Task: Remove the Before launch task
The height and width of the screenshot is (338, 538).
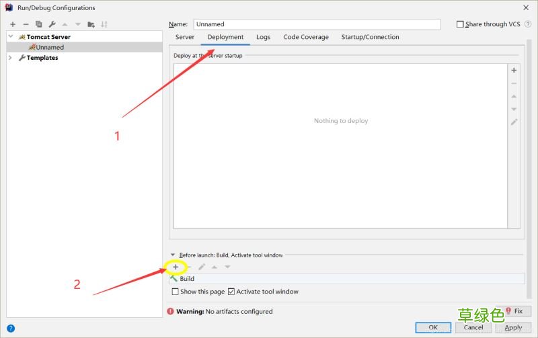Action: (x=189, y=267)
